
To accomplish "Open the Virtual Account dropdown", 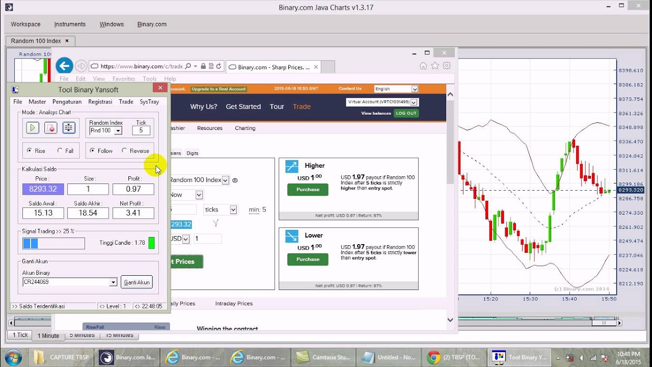I will 414,102.
